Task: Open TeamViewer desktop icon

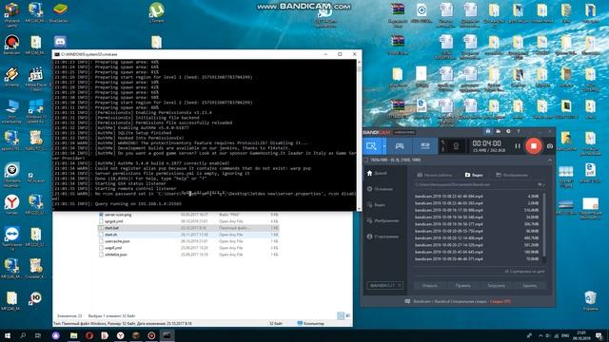Action: tap(11, 237)
